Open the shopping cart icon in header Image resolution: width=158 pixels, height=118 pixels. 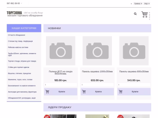click(145, 14)
